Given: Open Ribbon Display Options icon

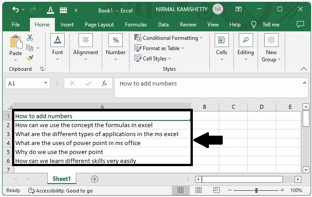Looking at the screenshot, I should point(238,9).
